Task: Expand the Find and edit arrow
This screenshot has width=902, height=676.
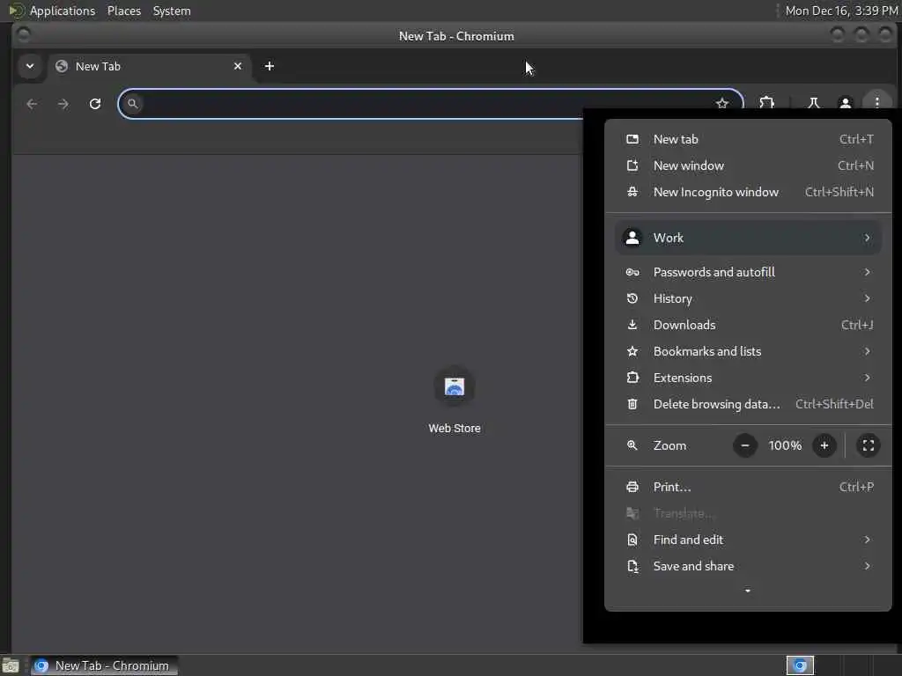Action: [867, 540]
